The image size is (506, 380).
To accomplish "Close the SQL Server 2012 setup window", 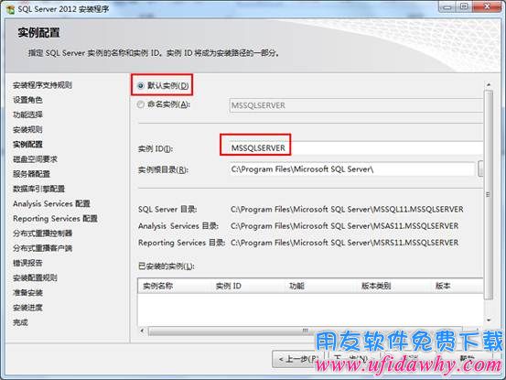I will click(x=487, y=6).
